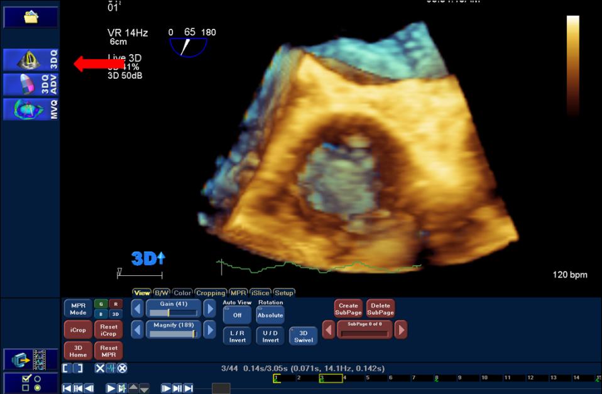Click the play button in playback bar
Image resolution: width=602 pixels, height=394 pixels.
click(110, 388)
